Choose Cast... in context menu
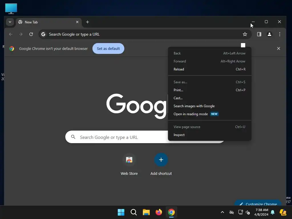 click(210, 98)
